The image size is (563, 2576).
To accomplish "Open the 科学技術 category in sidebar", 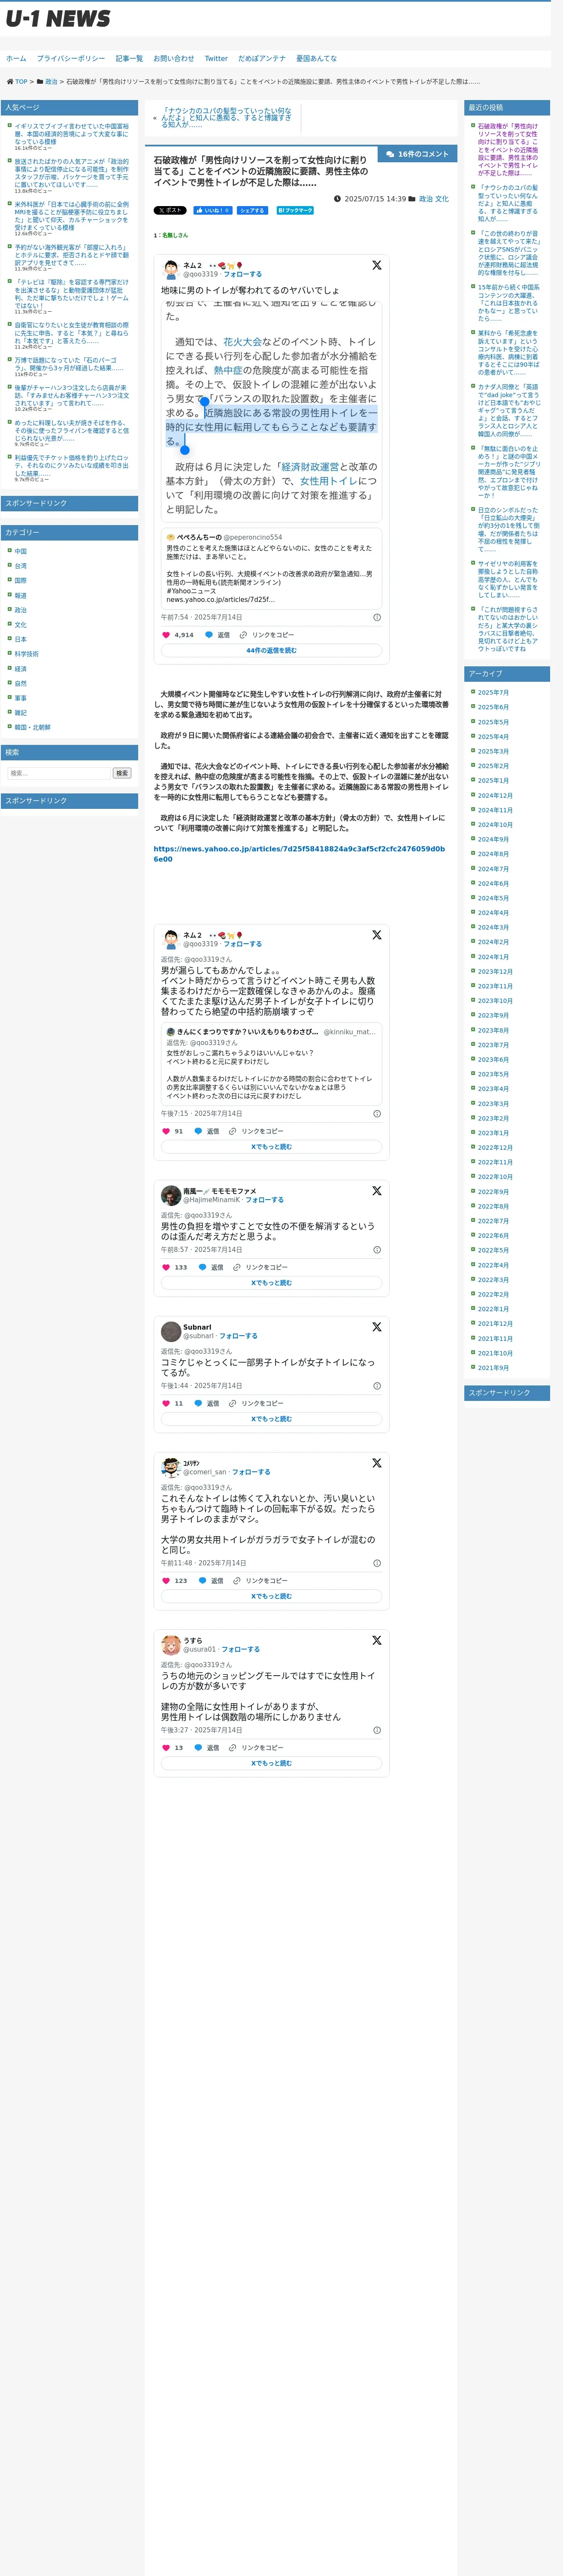I will (x=27, y=654).
